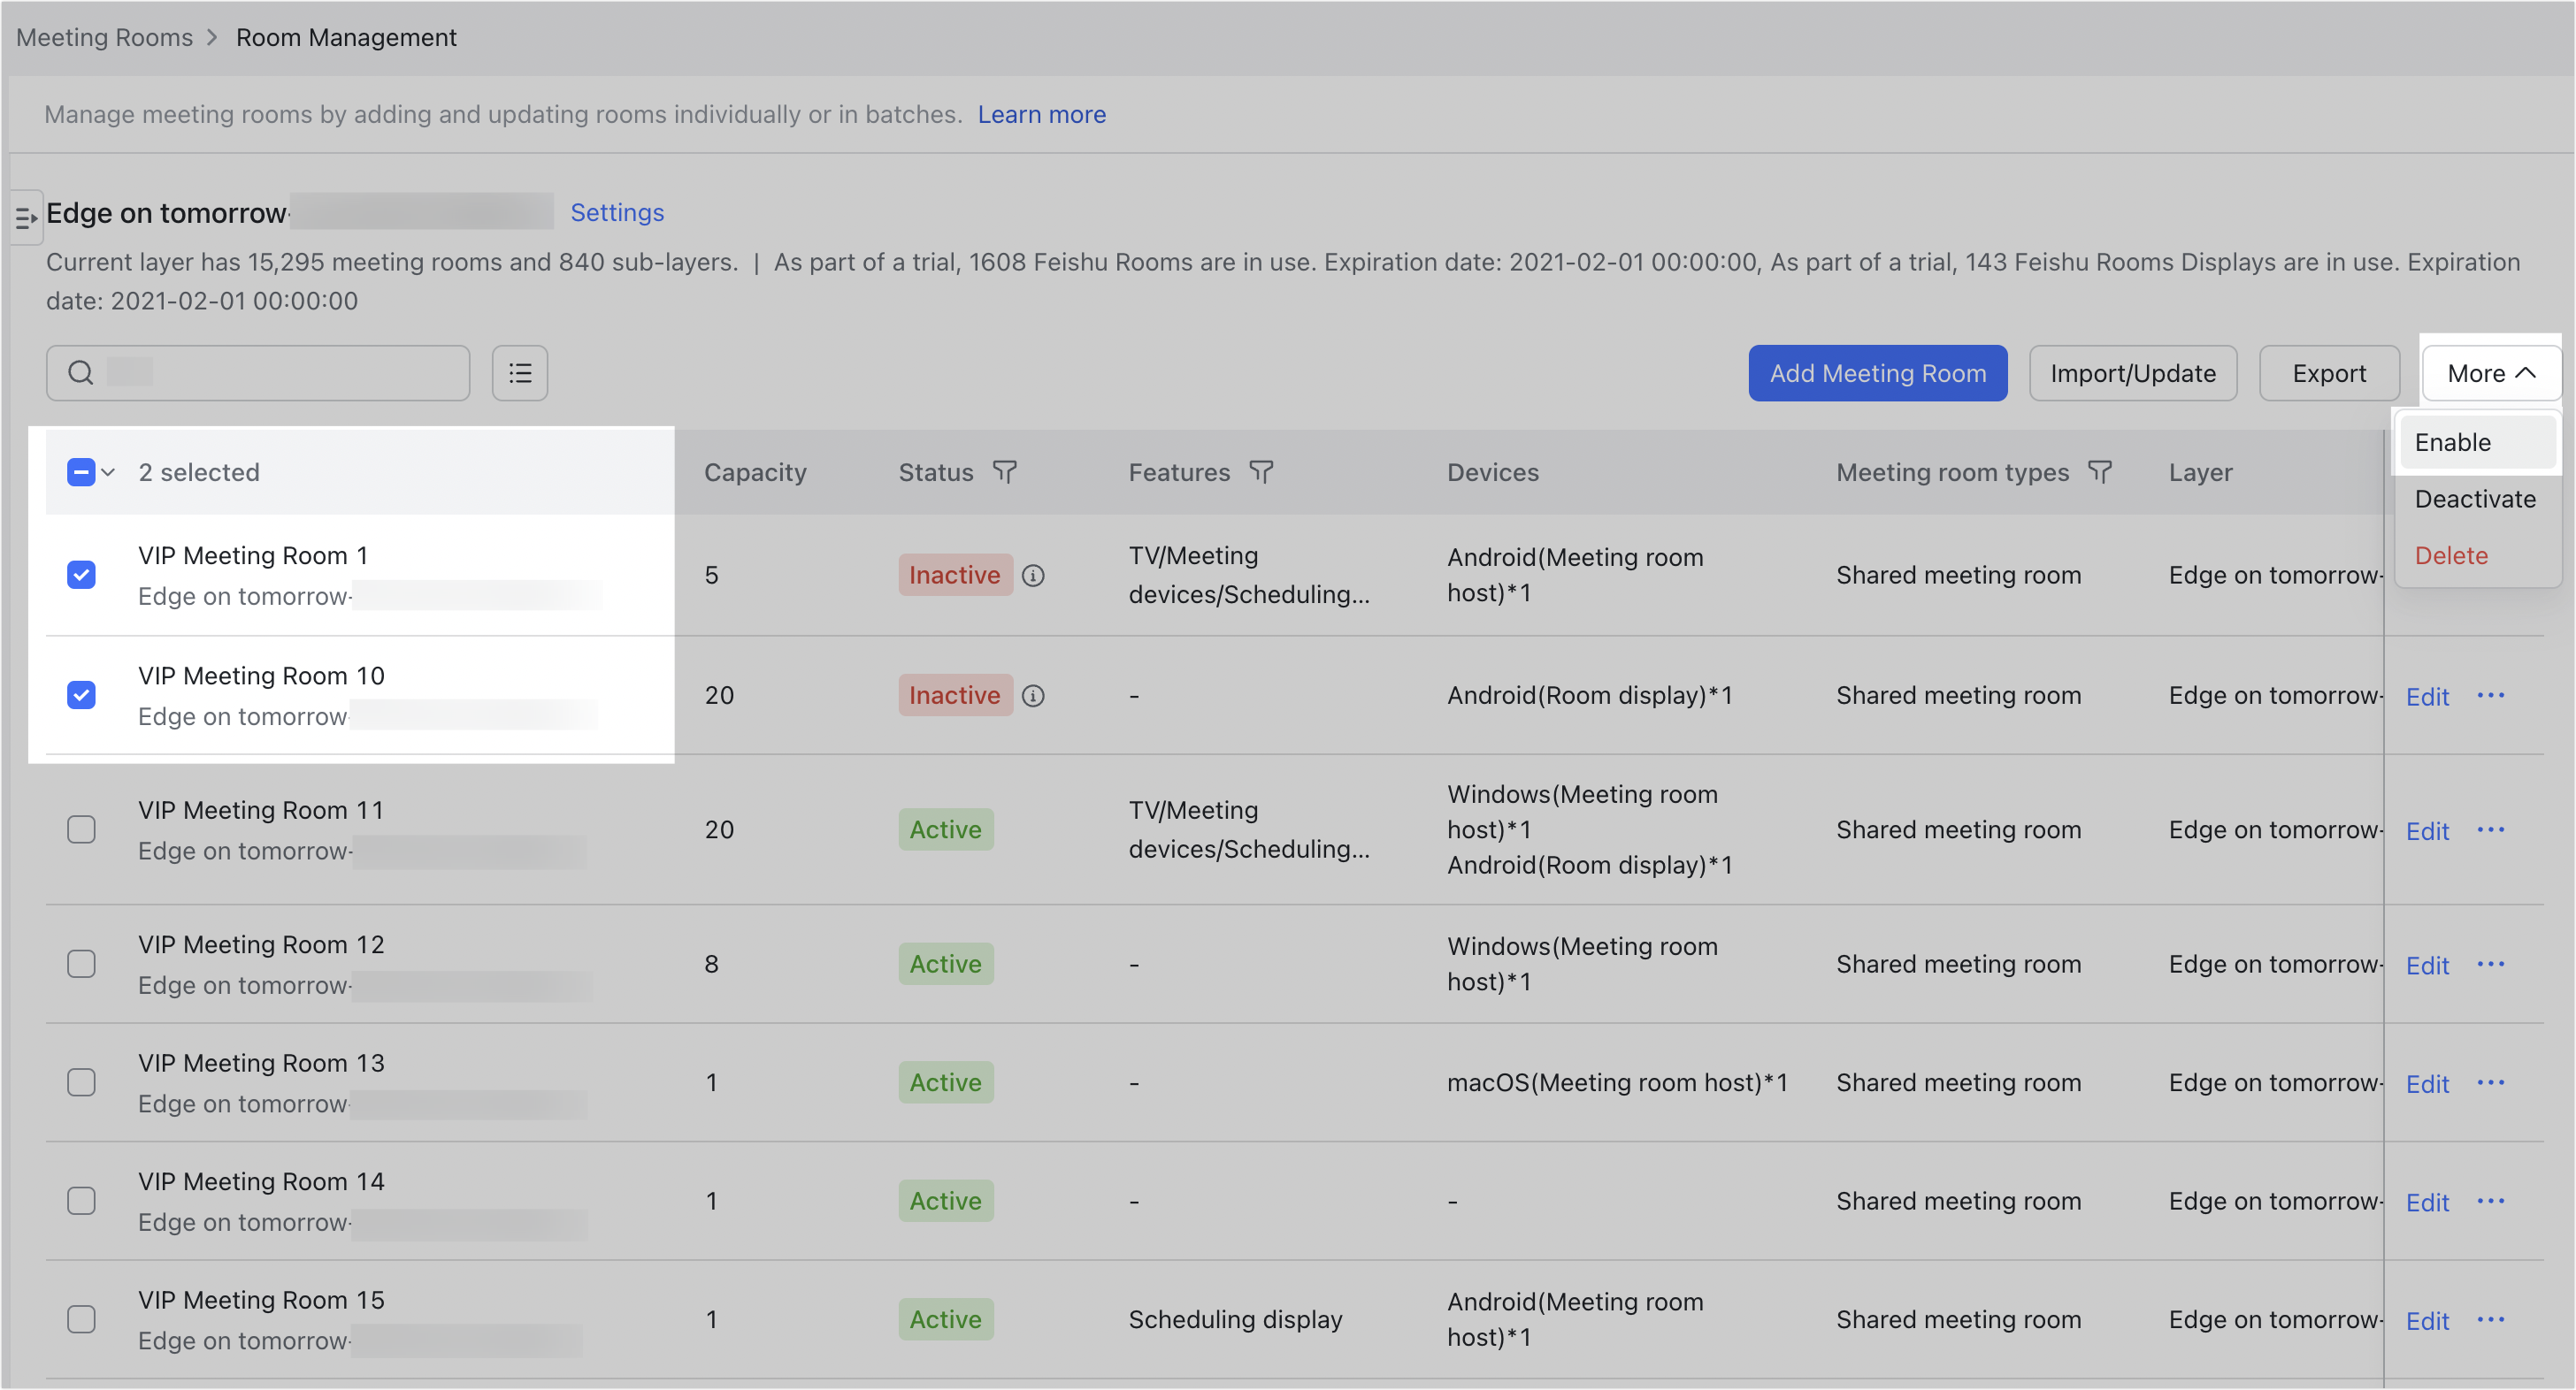The width and height of the screenshot is (2576, 1390).
Task: Open the Status column filter icon
Action: pos(1004,471)
